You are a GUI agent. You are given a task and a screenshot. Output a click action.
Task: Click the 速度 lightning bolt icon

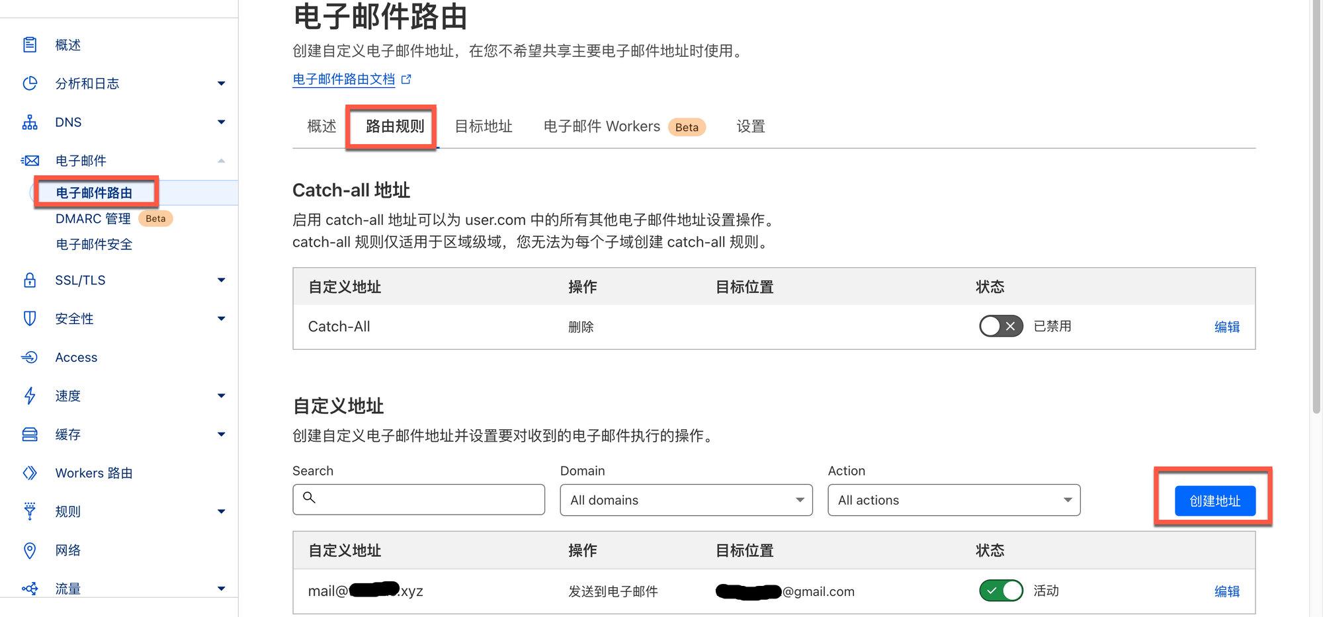[x=30, y=395]
